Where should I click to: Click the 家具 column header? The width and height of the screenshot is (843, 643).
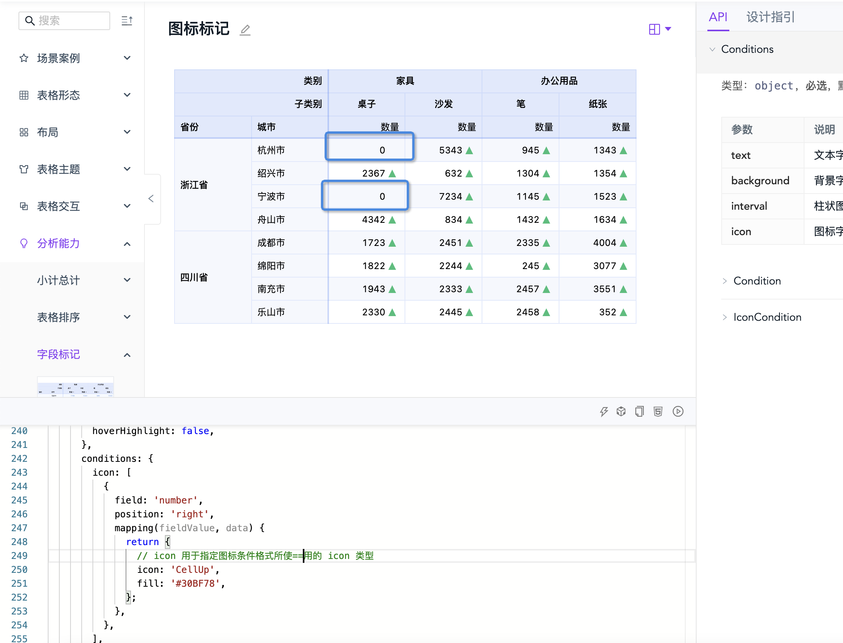[x=405, y=81]
